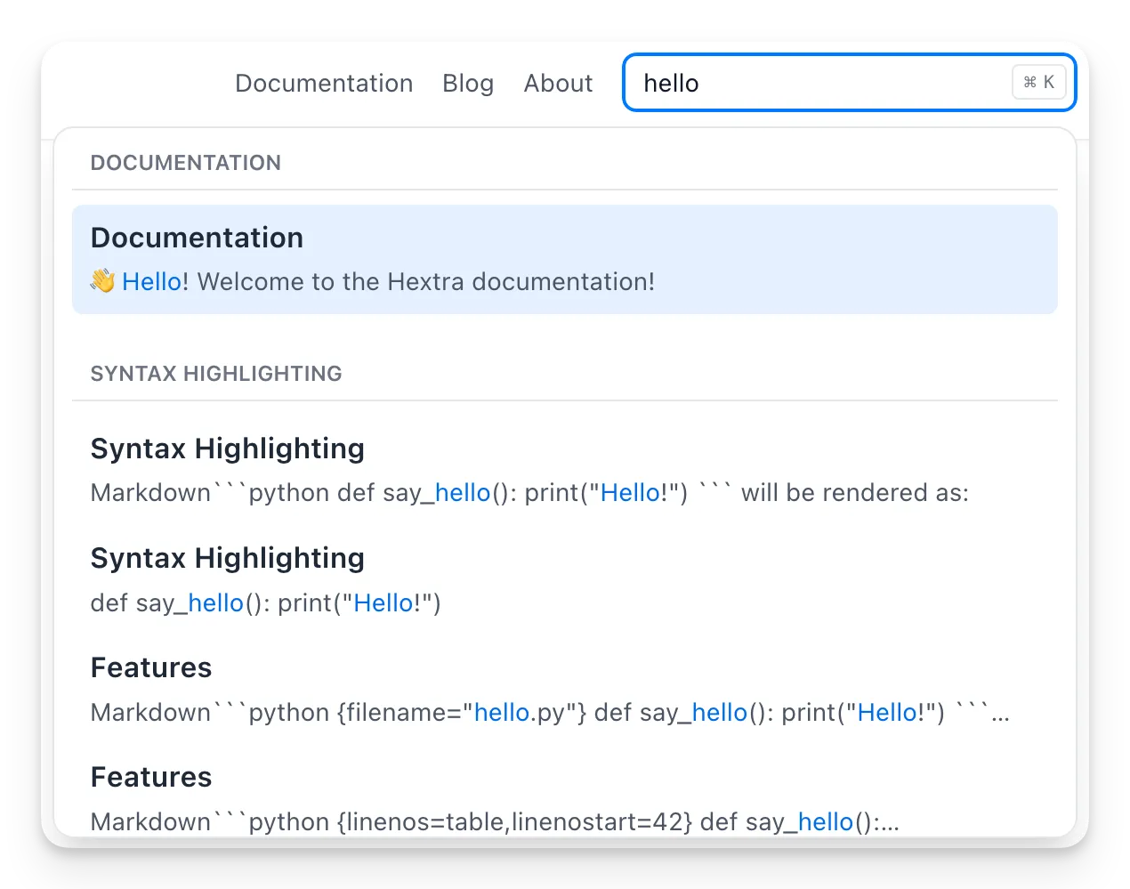Open the Blog page

pos(468,83)
